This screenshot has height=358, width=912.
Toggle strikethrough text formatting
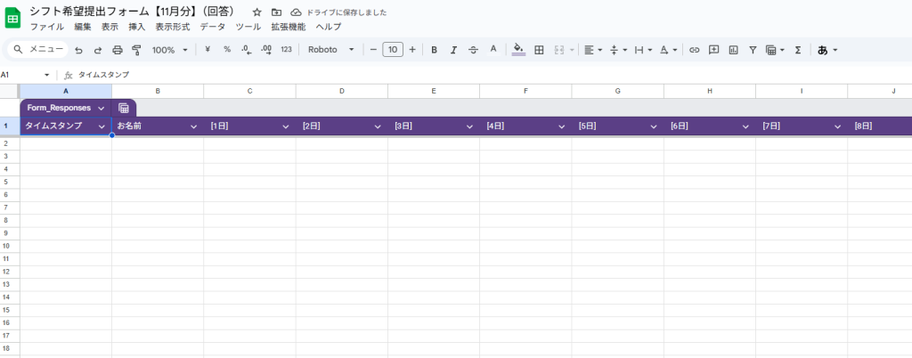pyautogui.click(x=473, y=50)
